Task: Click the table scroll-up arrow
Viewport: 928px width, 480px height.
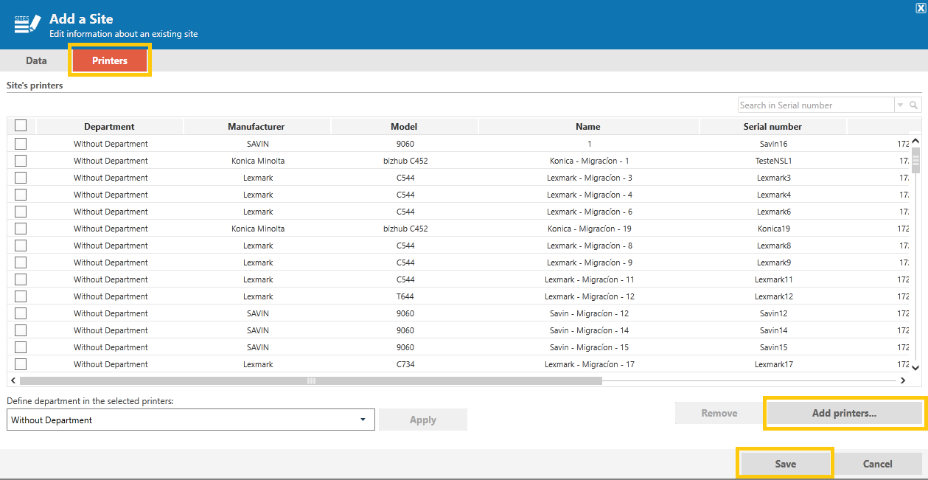Action: coord(915,141)
